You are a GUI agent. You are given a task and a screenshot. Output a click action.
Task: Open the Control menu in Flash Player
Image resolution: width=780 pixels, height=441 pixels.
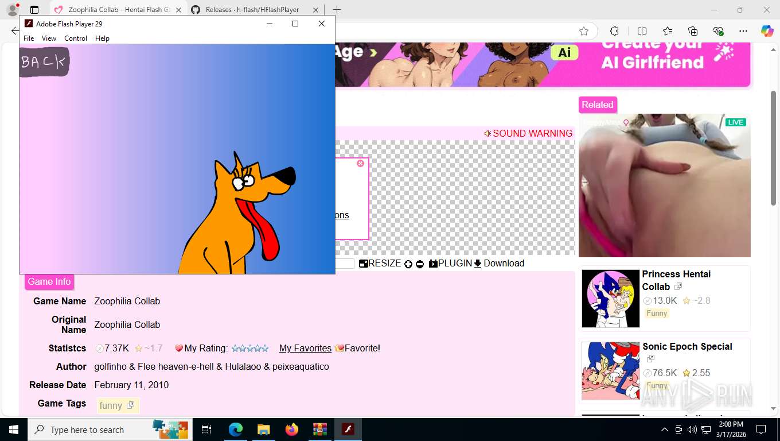click(76, 38)
